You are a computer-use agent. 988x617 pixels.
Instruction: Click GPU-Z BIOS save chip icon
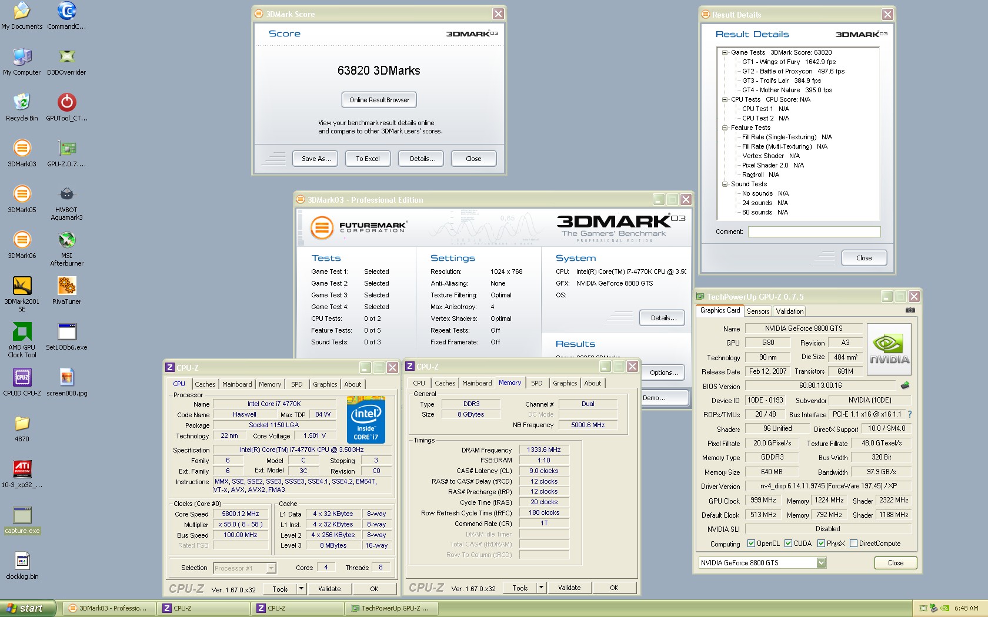click(x=905, y=385)
